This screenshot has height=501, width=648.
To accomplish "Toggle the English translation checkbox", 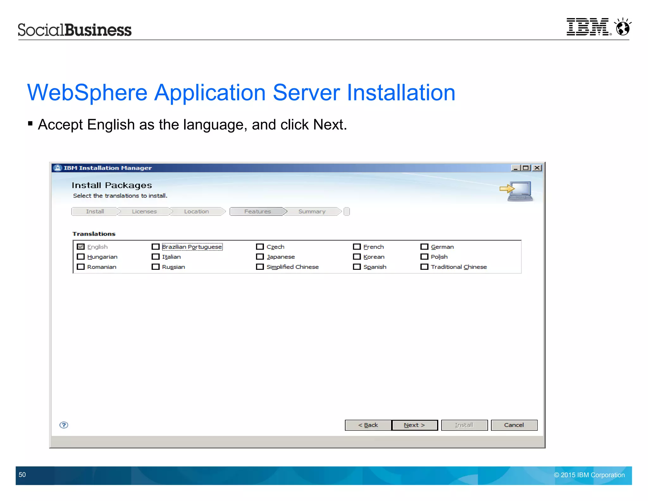I will (81, 247).
